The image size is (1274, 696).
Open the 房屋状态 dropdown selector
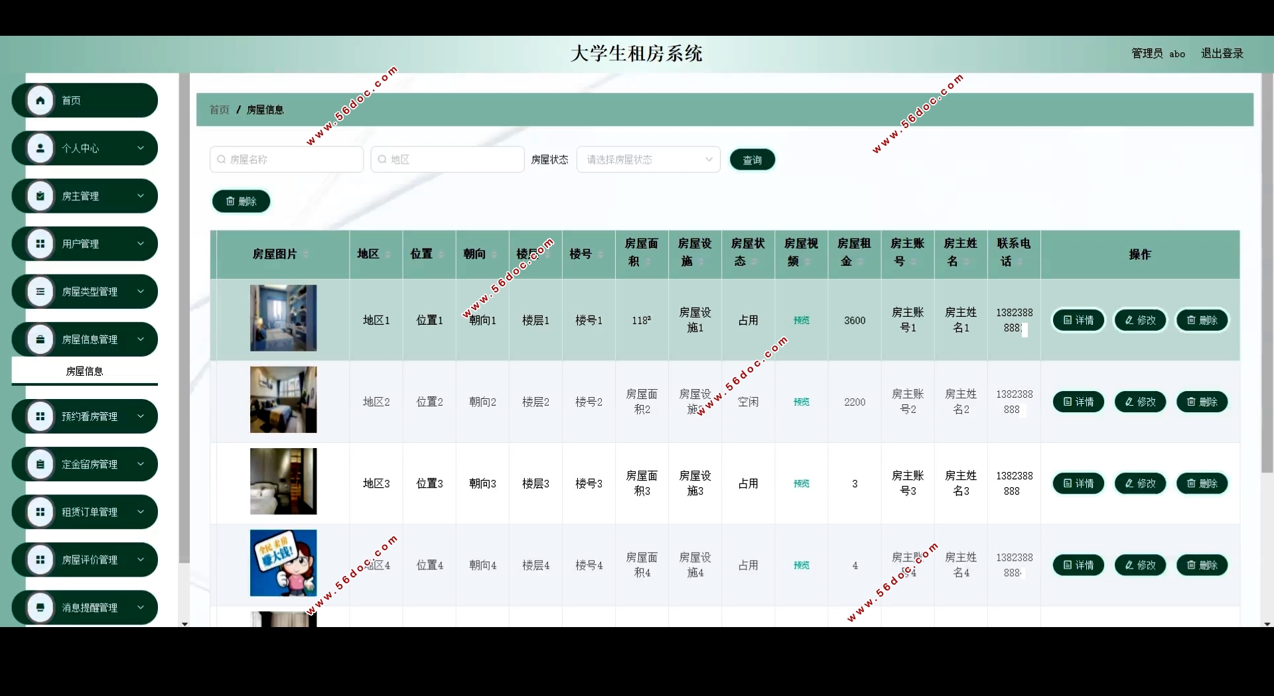648,160
